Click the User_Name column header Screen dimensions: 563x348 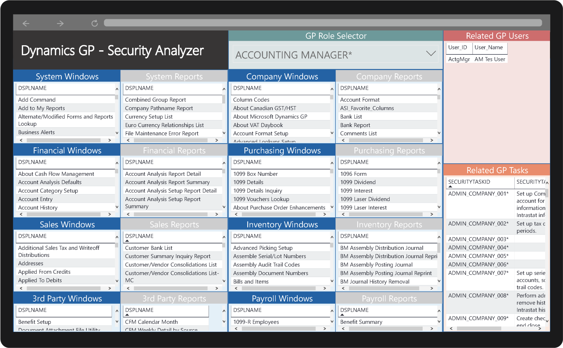pyautogui.click(x=488, y=47)
